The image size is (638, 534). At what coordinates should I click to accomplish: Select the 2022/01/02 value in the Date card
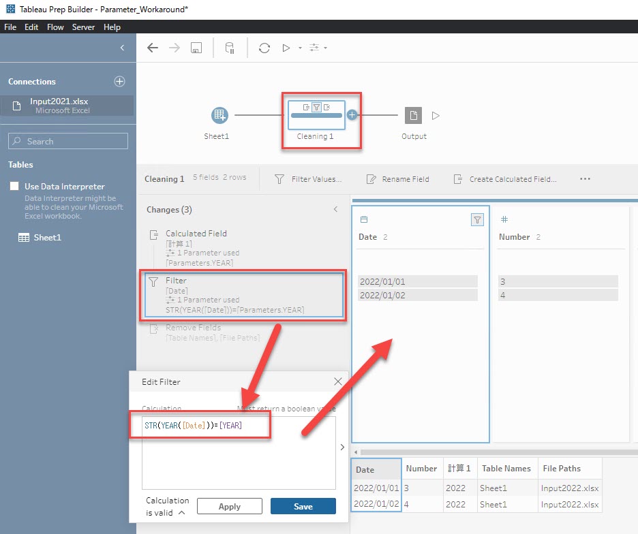click(417, 295)
